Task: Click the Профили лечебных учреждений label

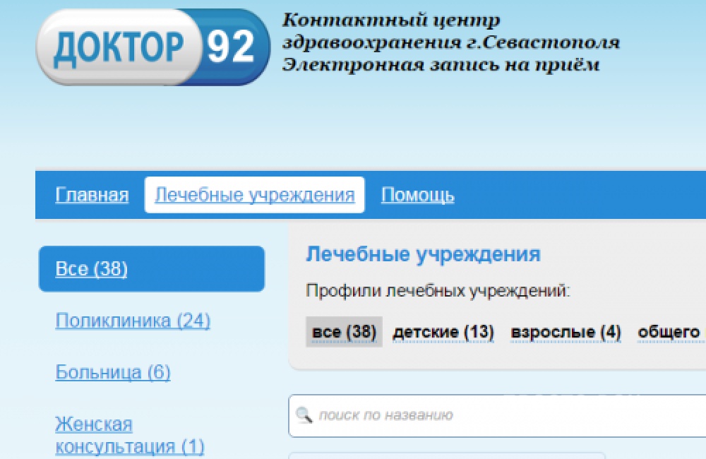Action: (437, 291)
